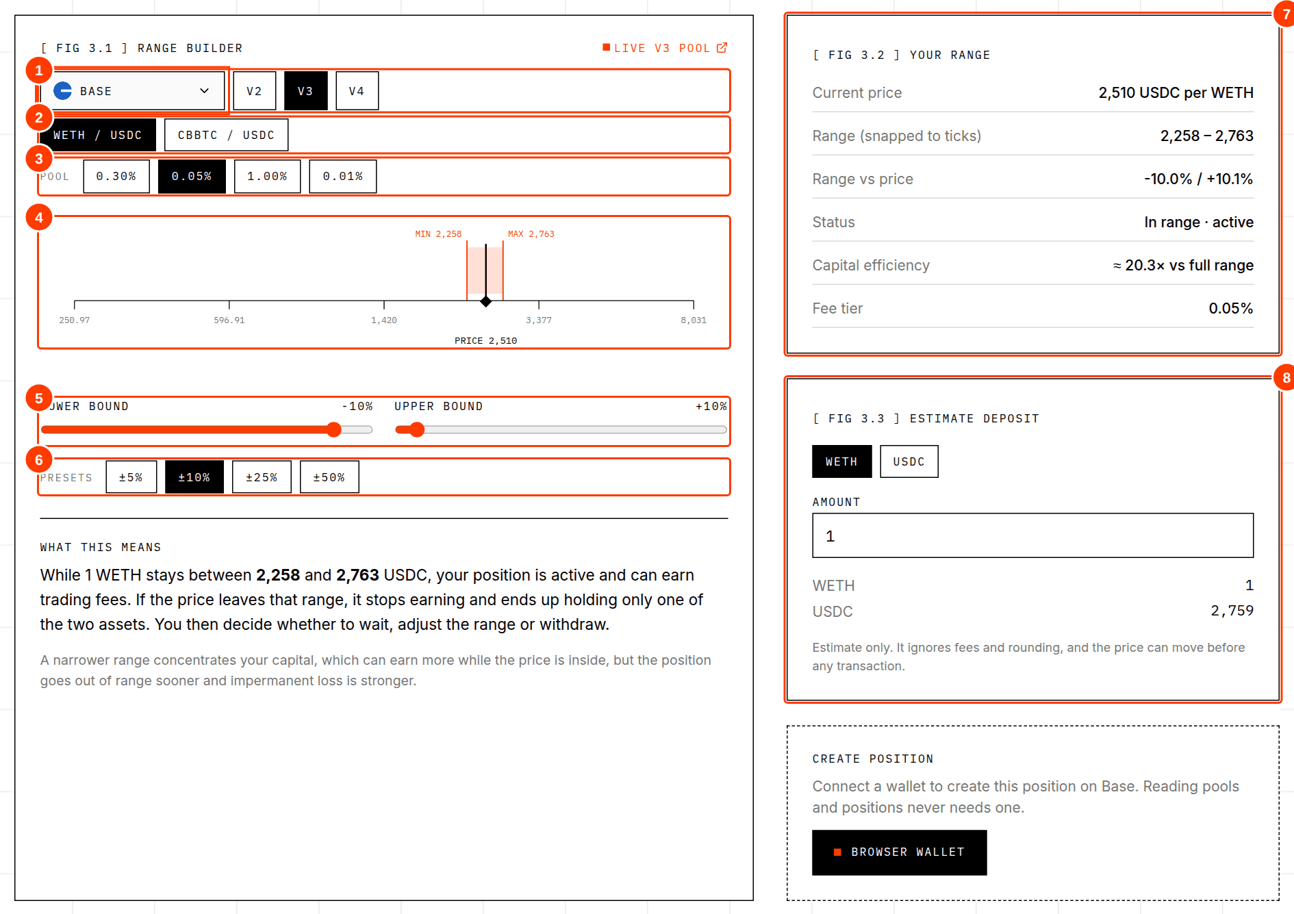Choose the 0.05% fee pool

tap(192, 177)
